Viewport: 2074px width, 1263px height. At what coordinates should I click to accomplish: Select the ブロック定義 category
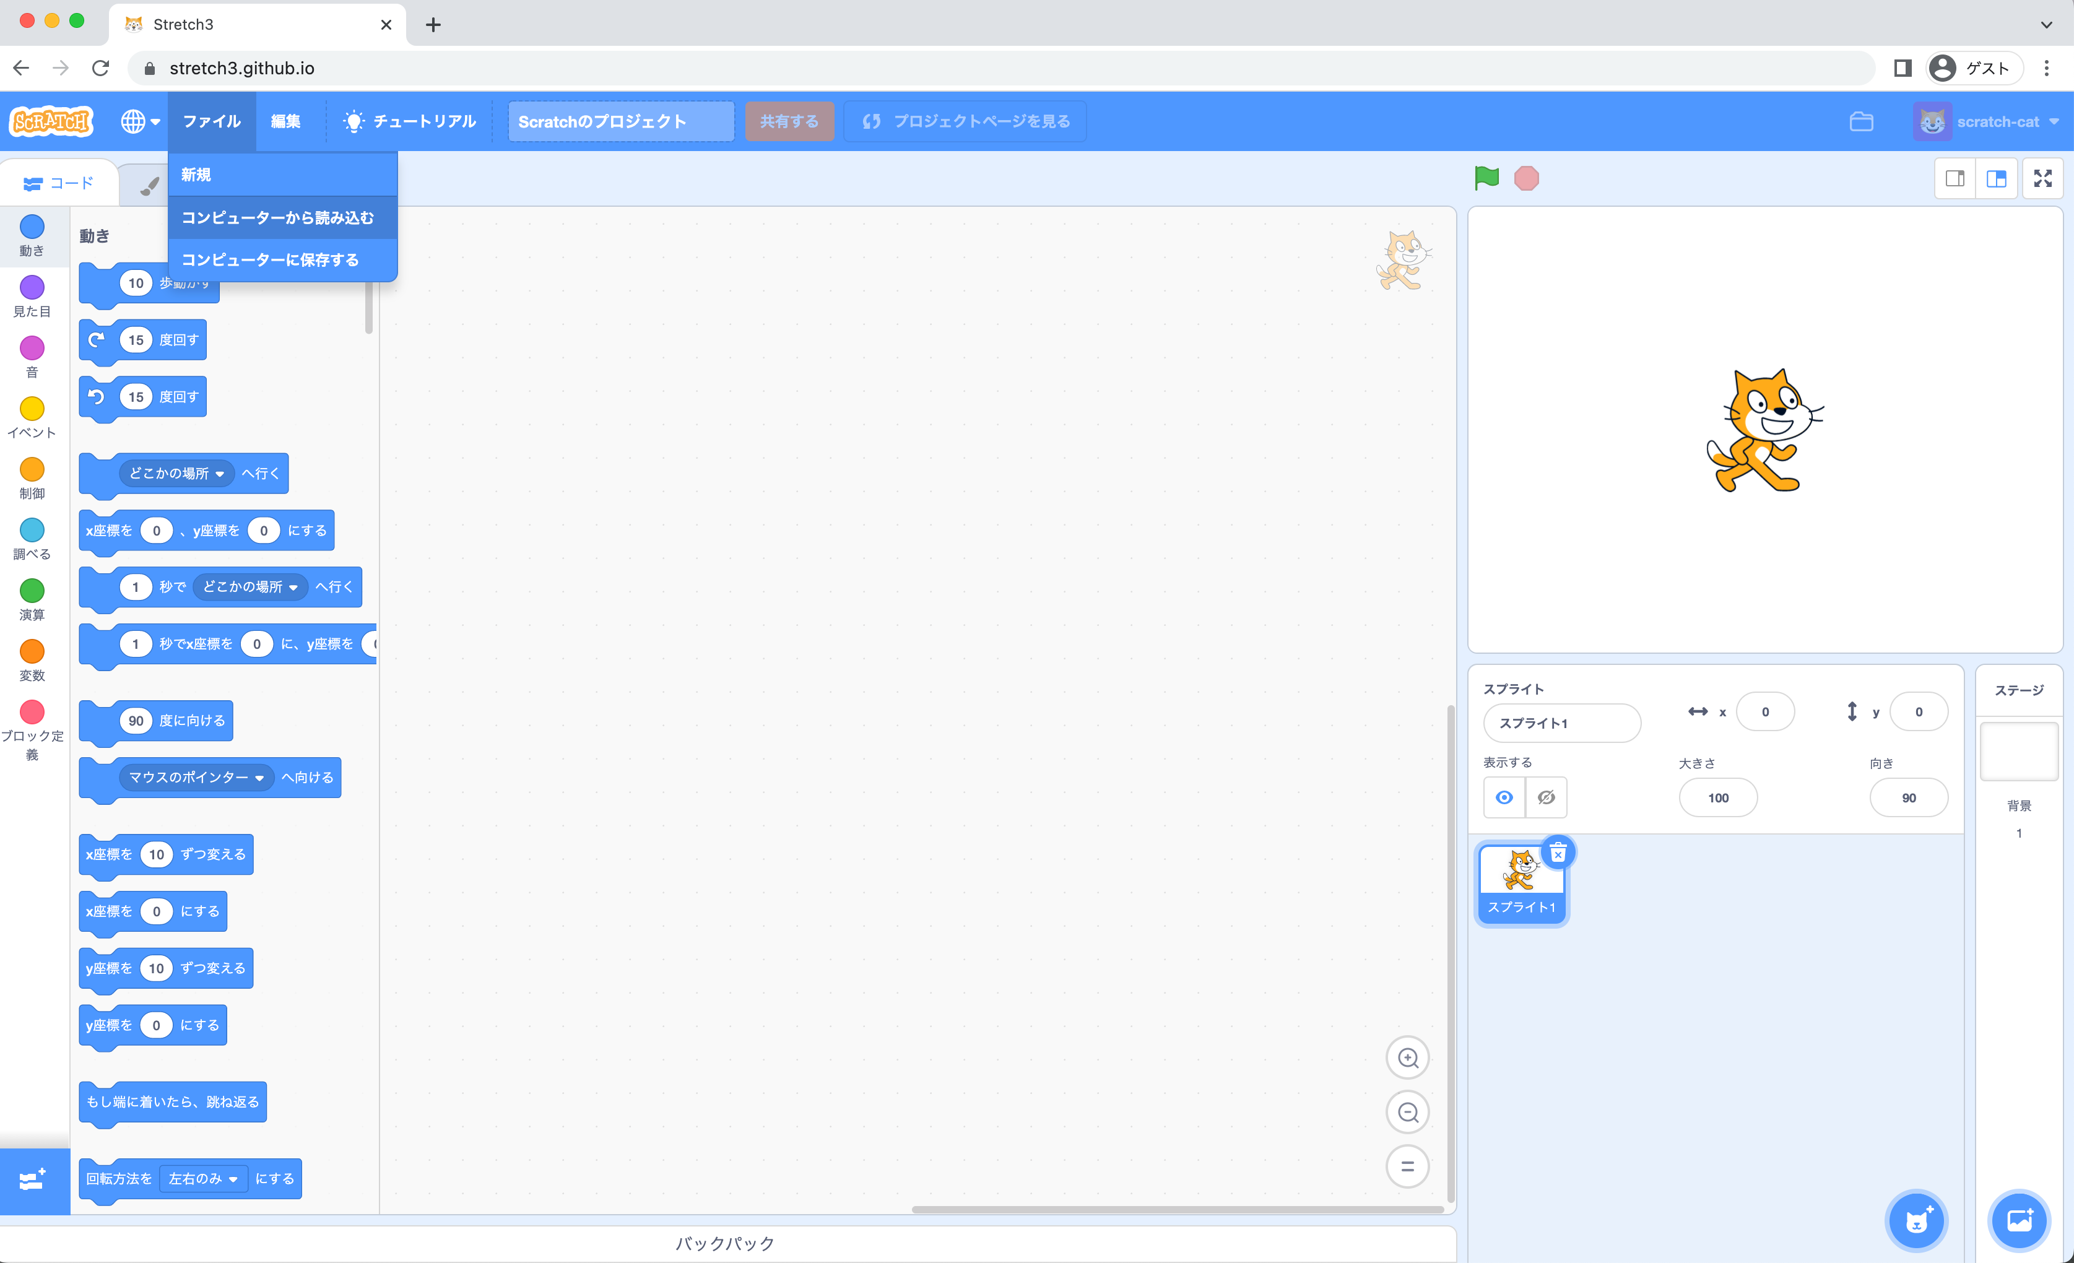click(x=32, y=729)
